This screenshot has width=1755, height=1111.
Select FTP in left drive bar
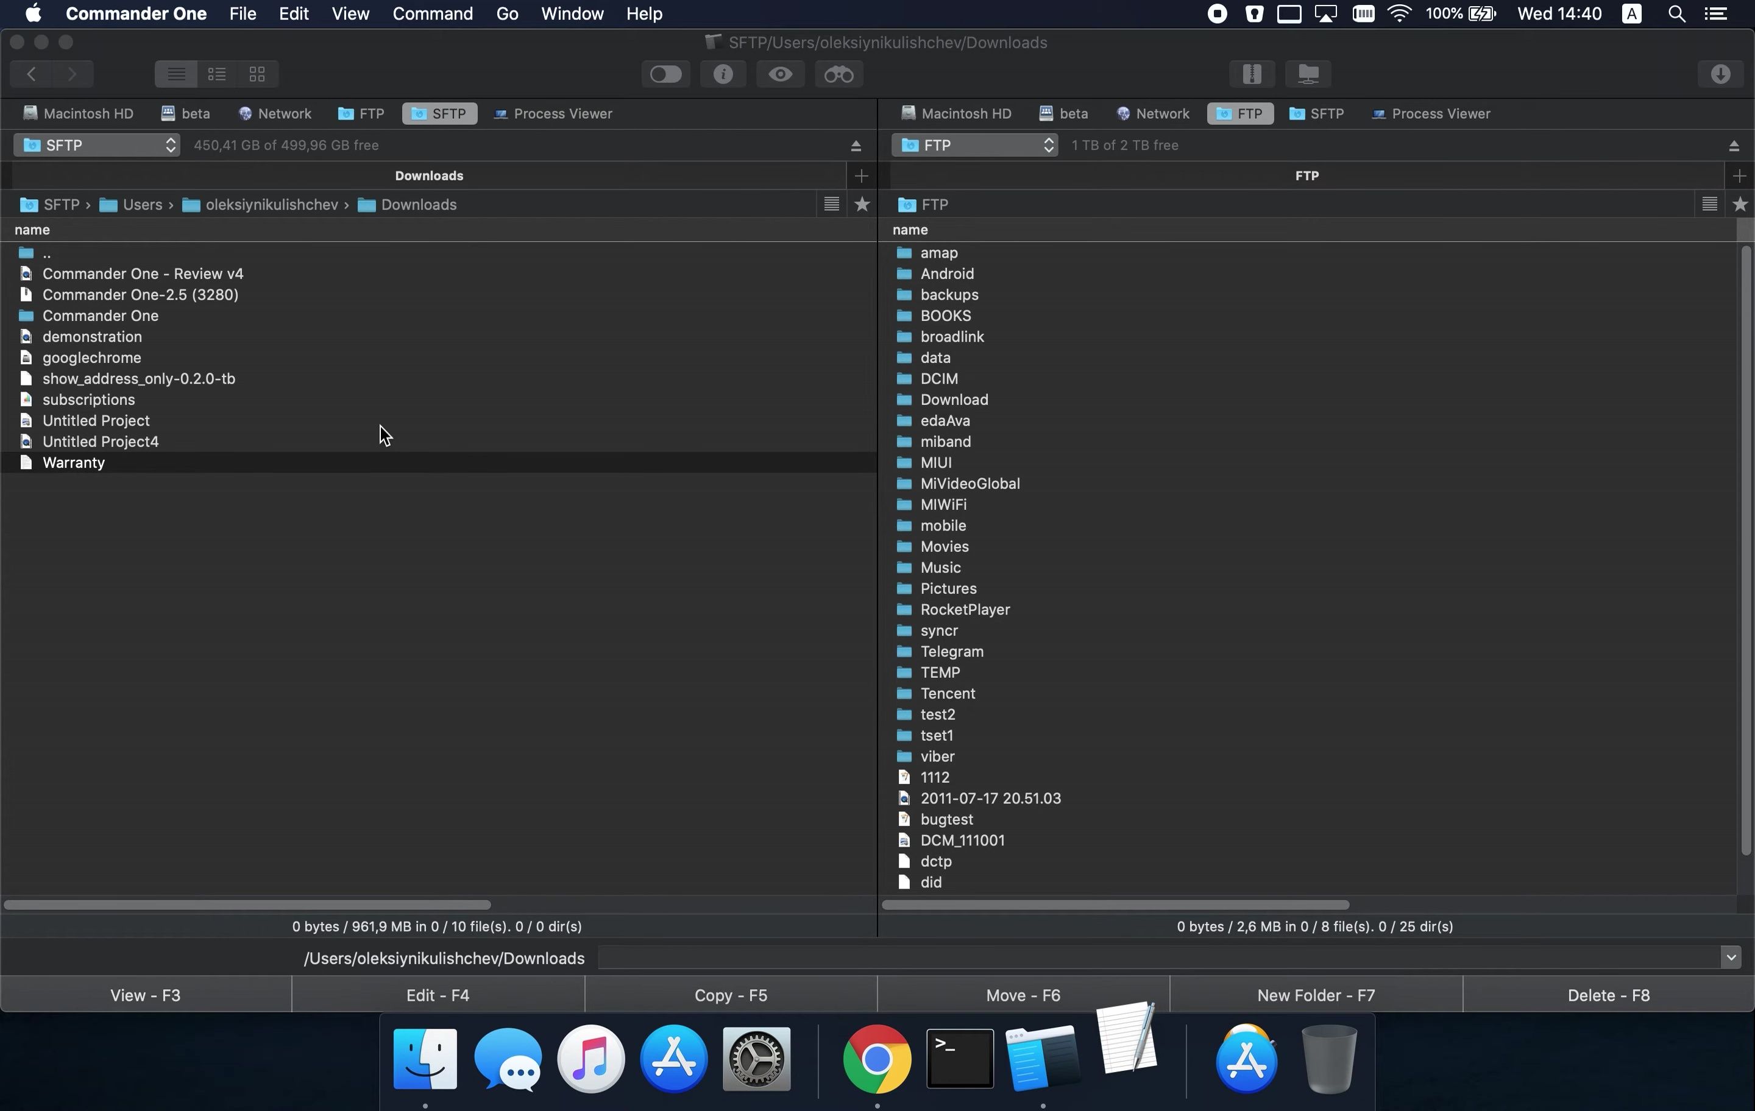pos(361,114)
